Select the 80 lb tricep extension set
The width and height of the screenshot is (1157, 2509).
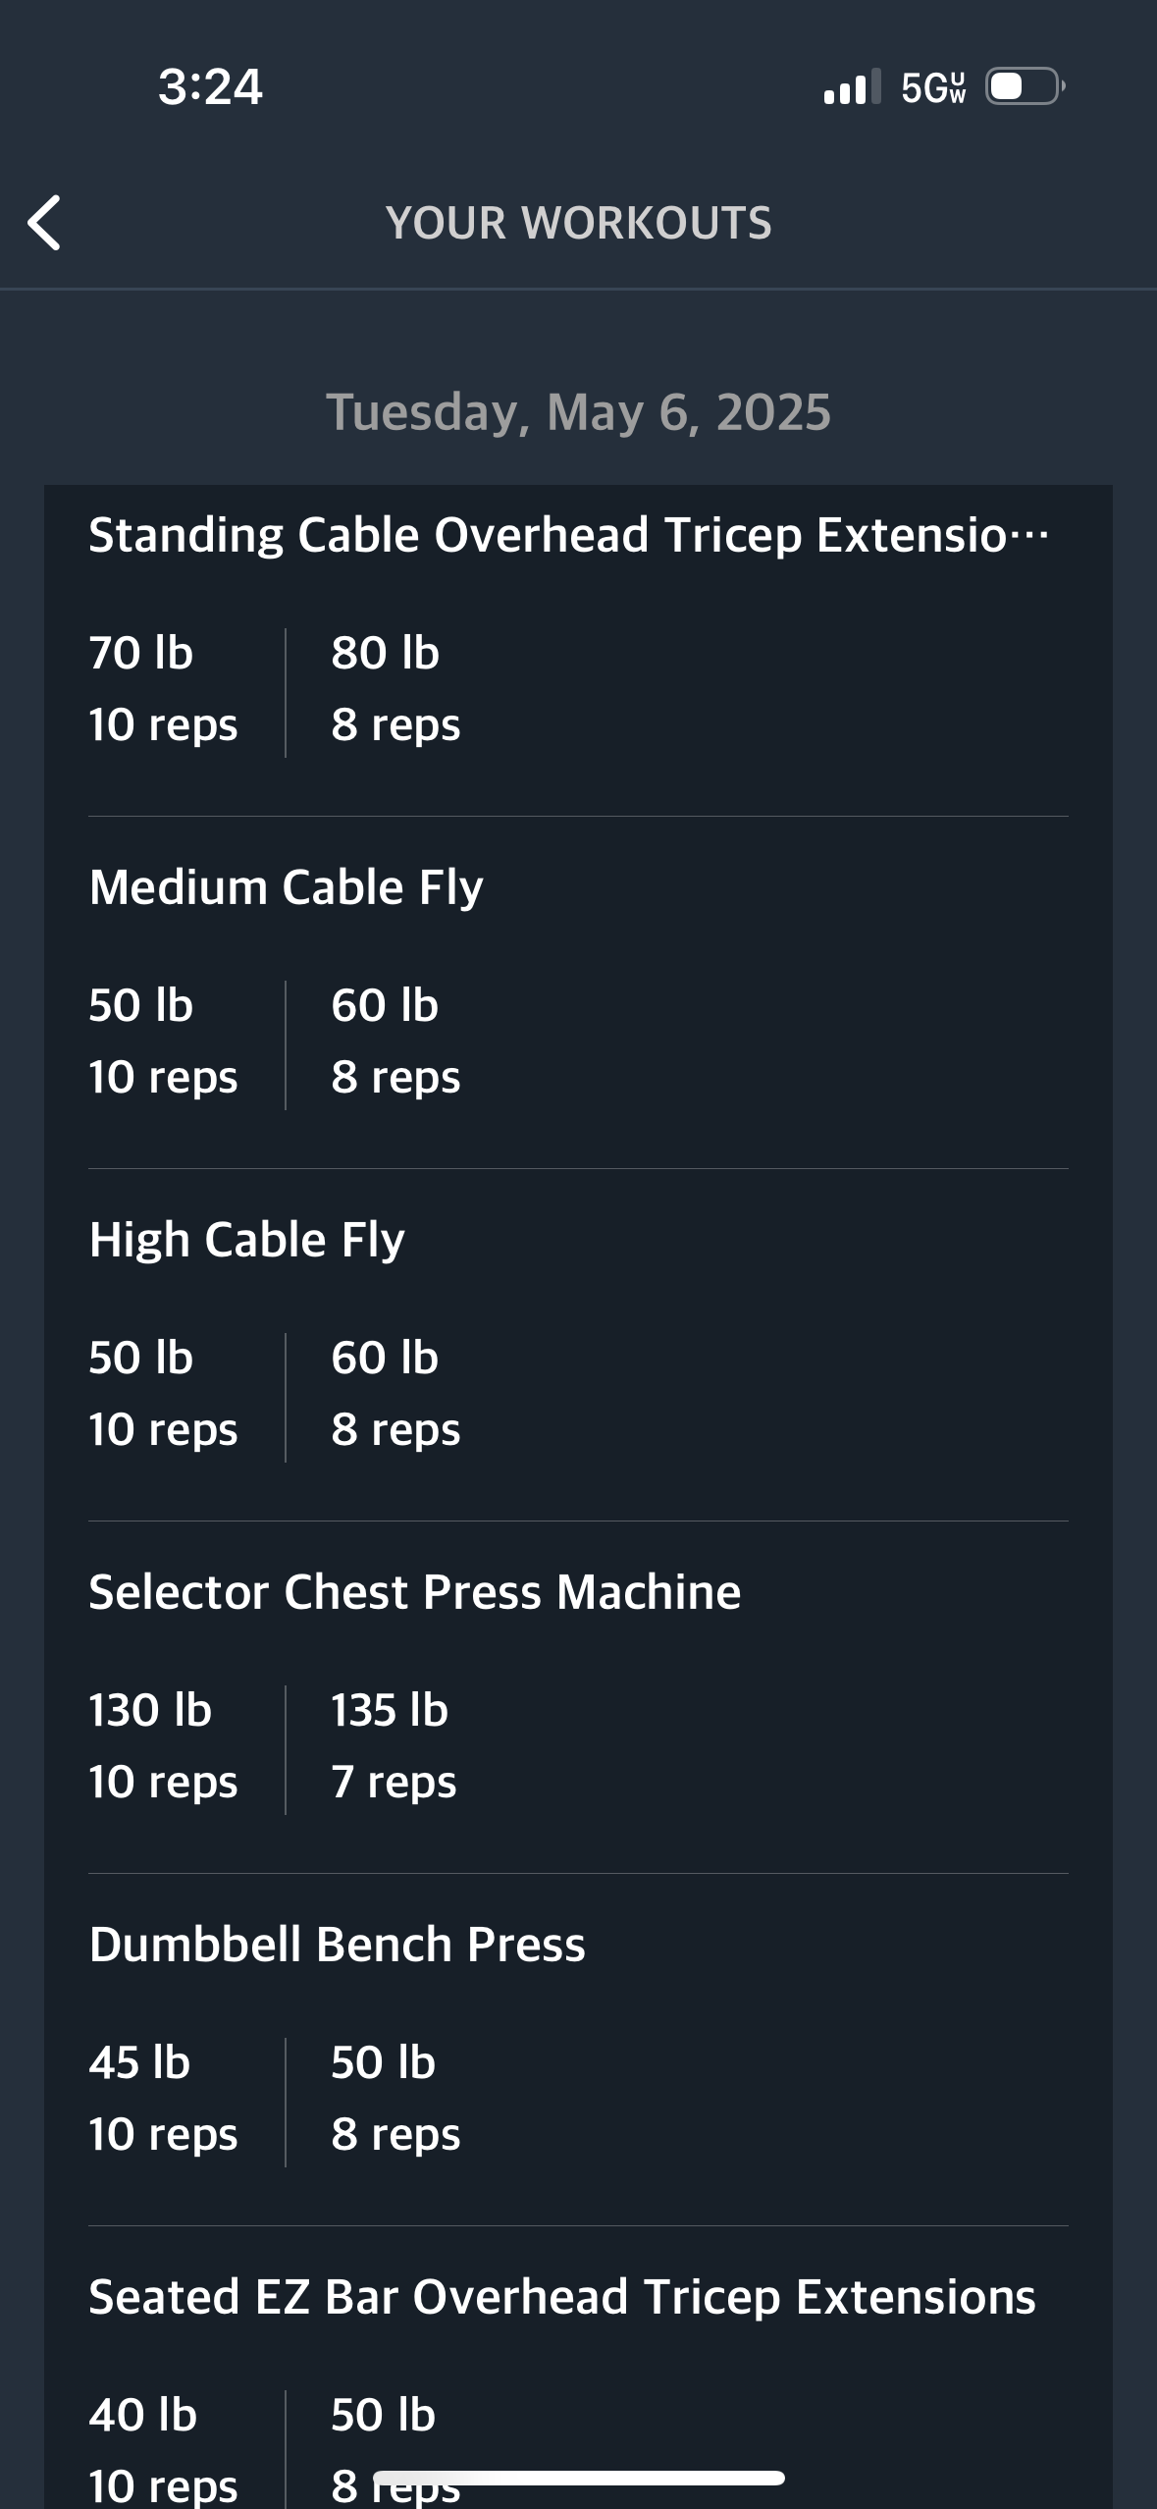tap(395, 689)
